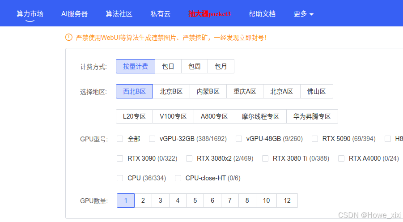Select the A800专区 zone
Viewport: 403px width, 222px height.
pyautogui.click(x=214, y=116)
